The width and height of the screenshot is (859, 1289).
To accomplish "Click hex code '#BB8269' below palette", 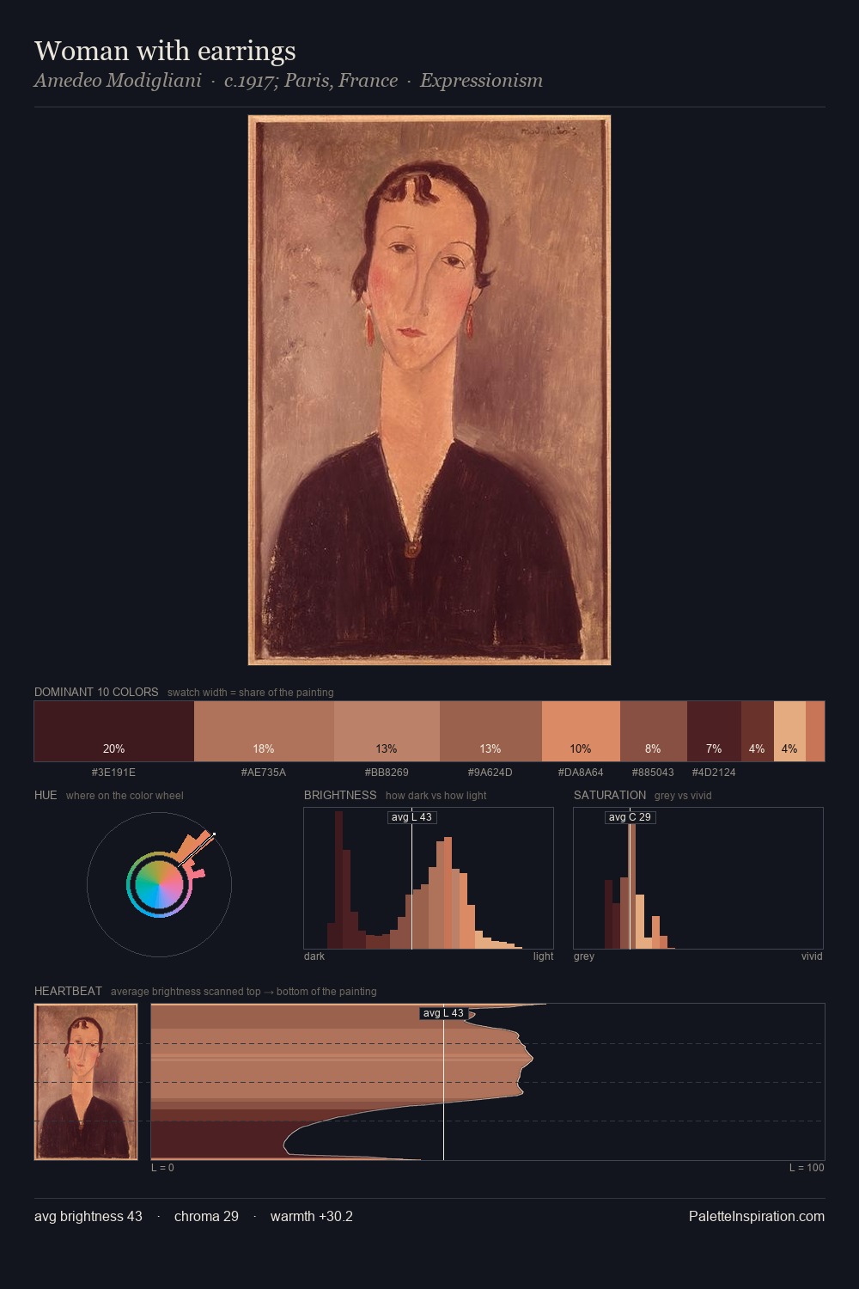I will [387, 773].
